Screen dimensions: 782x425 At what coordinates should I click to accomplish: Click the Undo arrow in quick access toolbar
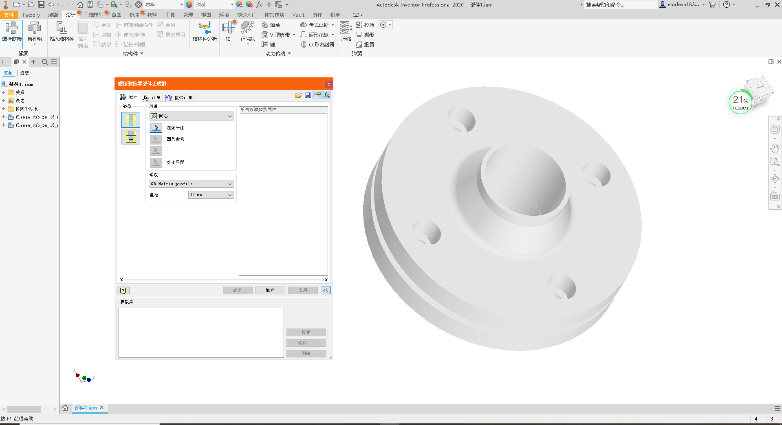click(51, 4)
